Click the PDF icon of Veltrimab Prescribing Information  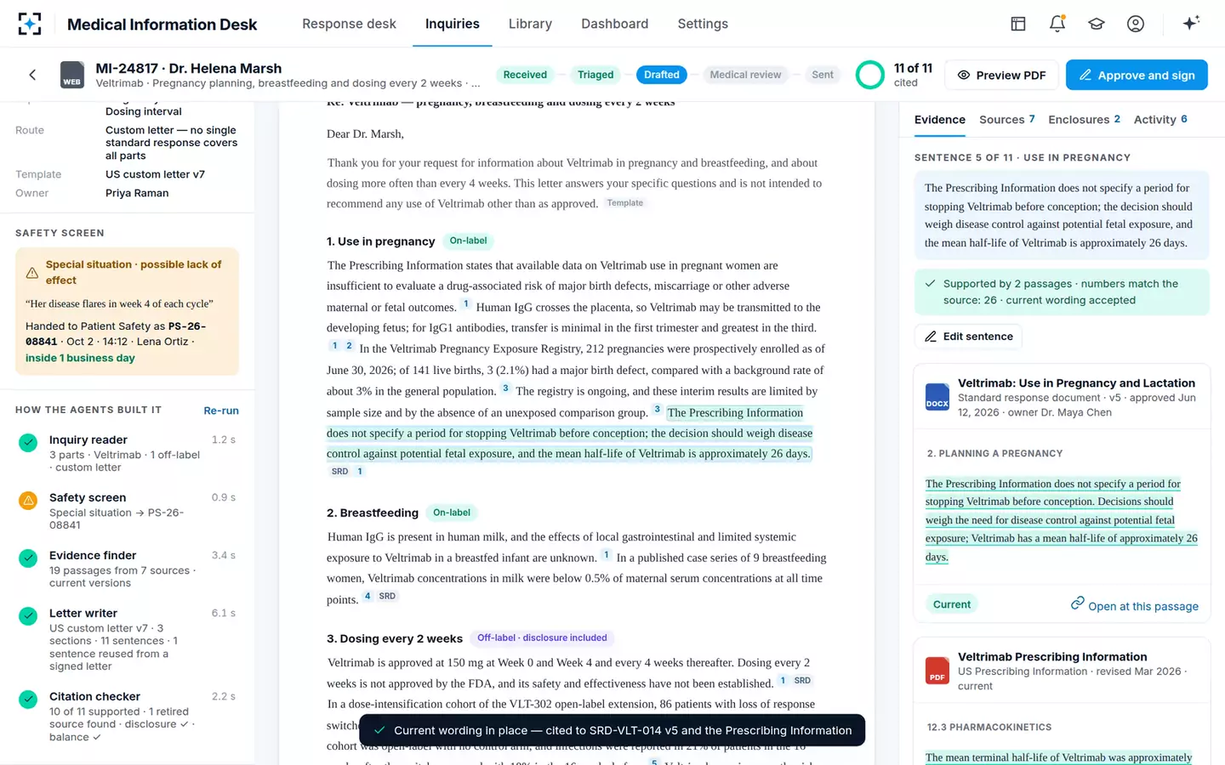coord(937,671)
